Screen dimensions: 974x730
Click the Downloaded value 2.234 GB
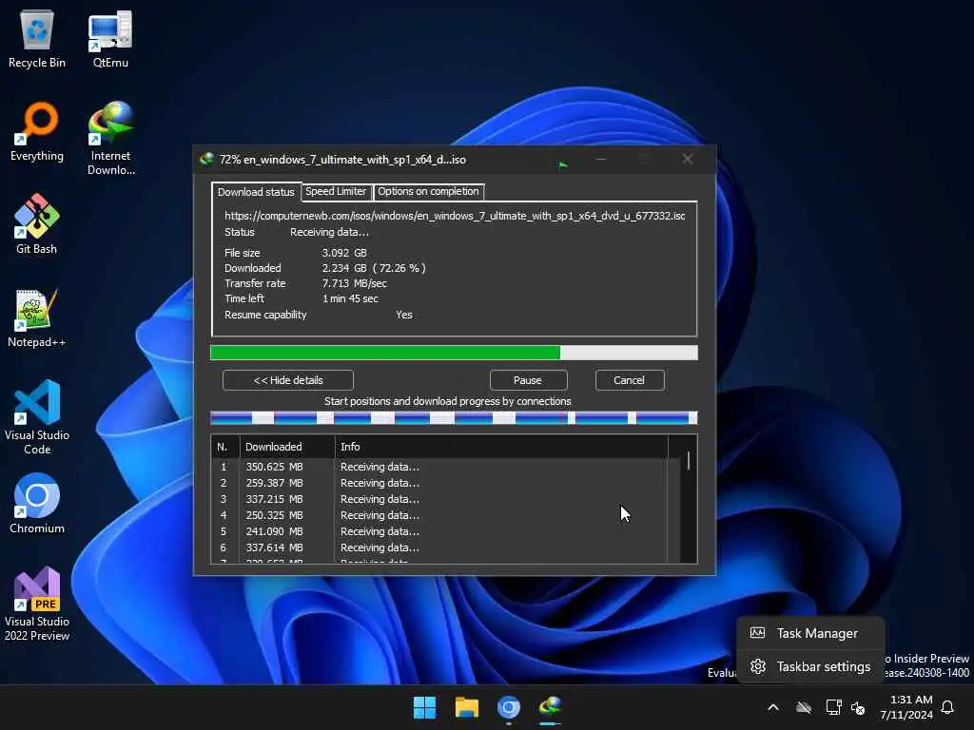click(x=373, y=268)
